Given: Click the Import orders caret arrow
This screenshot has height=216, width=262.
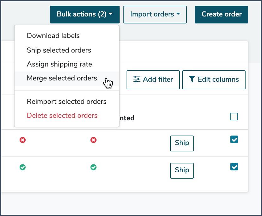Looking at the screenshot, I should point(178,14).
